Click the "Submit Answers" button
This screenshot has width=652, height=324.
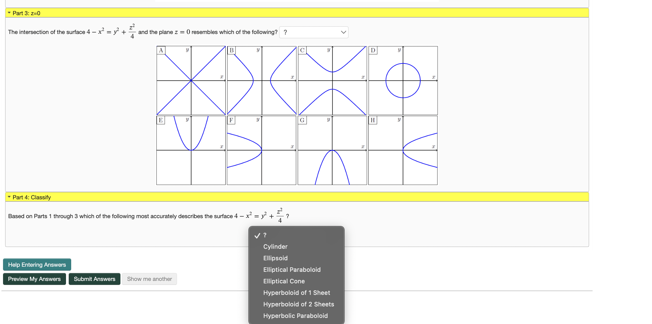pos(94,279)
